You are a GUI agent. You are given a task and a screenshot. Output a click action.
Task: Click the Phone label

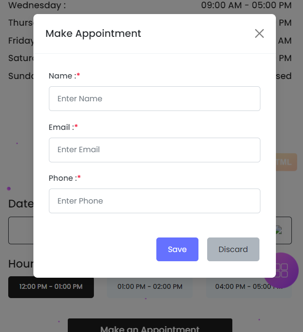62,178
